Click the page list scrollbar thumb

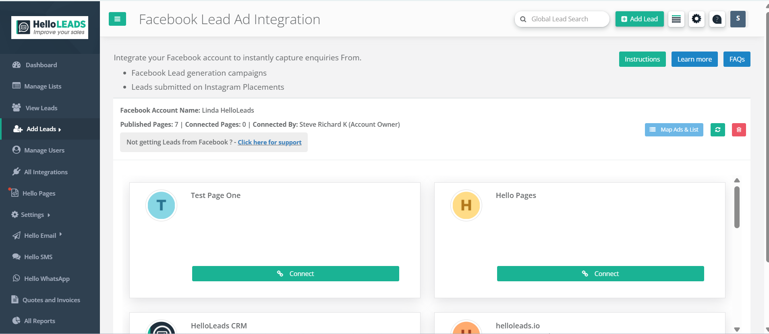pos(736,207)
